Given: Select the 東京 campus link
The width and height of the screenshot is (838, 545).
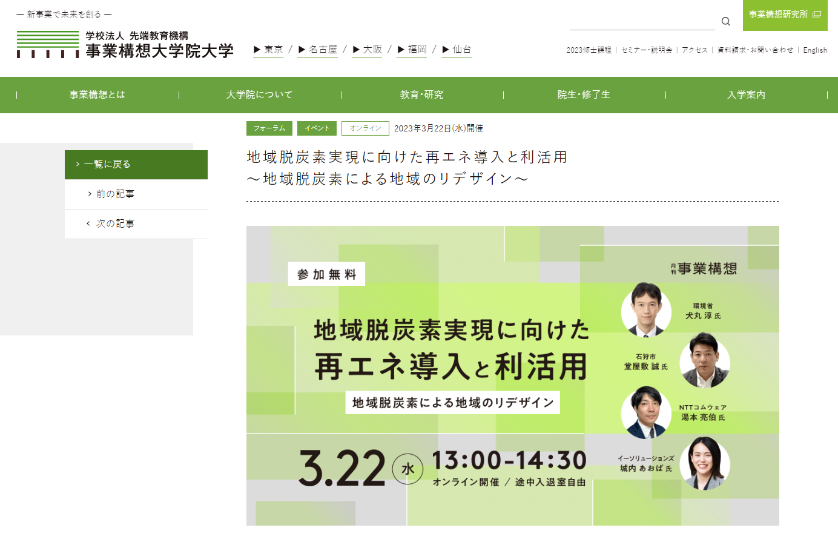Looking at the screenshot, I should click(x=268, y=50).
